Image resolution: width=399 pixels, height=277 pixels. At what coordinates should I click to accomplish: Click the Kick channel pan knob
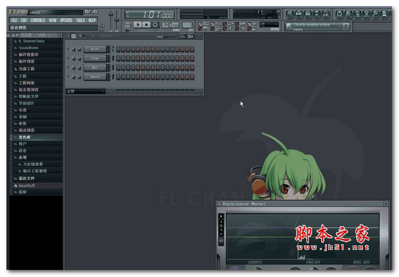pyautogui.click(x=73, y=49)
